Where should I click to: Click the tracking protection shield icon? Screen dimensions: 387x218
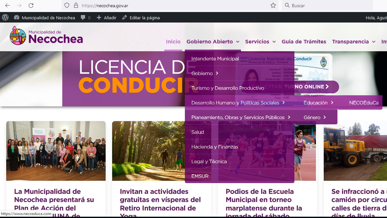67,6
